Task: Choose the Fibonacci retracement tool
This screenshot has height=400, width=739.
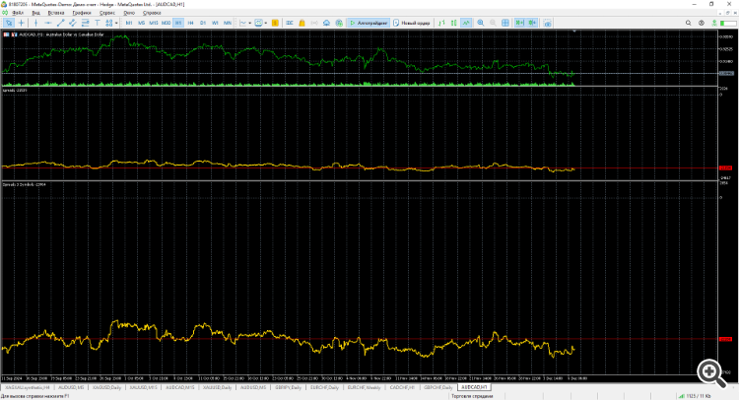Action: pyautogui.click(x=85, y=23)
